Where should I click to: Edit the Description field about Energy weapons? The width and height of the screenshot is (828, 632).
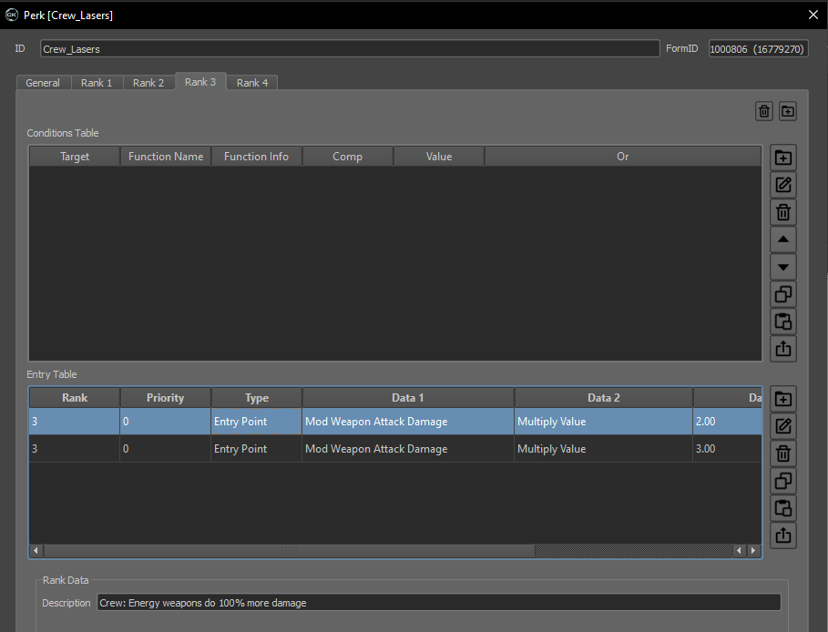(x=439, y=603)
